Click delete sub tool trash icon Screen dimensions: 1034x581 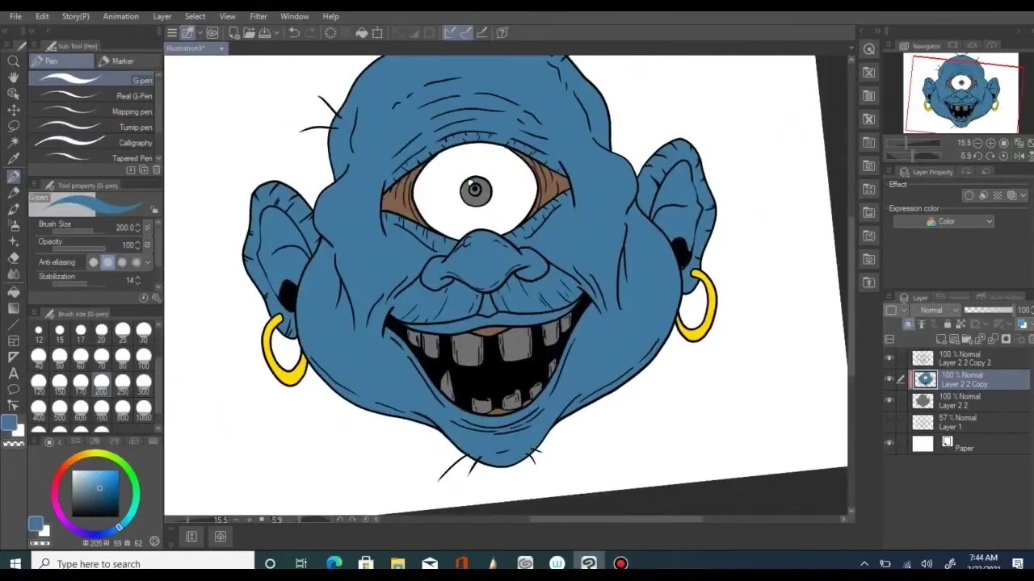pyautogui.click(x=156, y=170)
